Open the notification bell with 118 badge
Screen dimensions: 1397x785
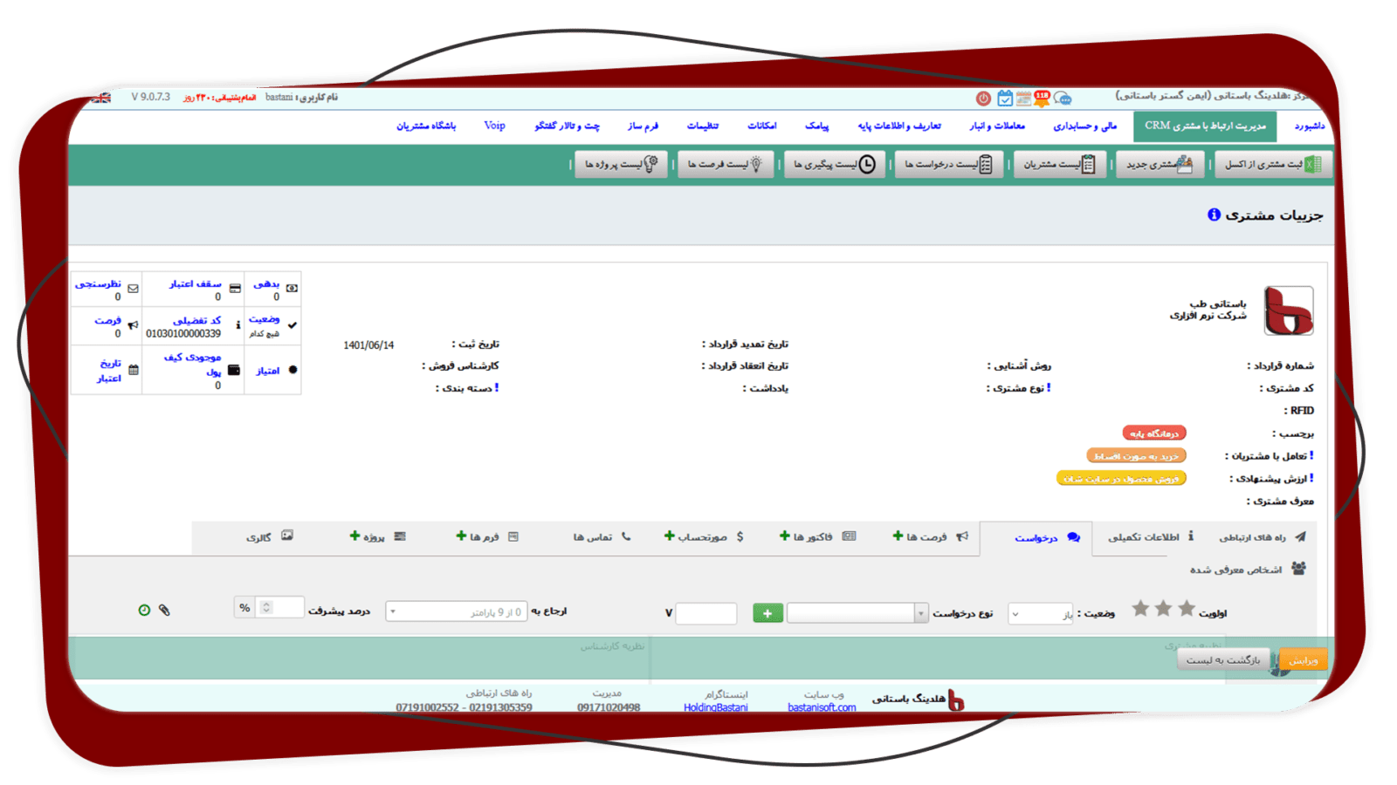(x=1042, y=99)
